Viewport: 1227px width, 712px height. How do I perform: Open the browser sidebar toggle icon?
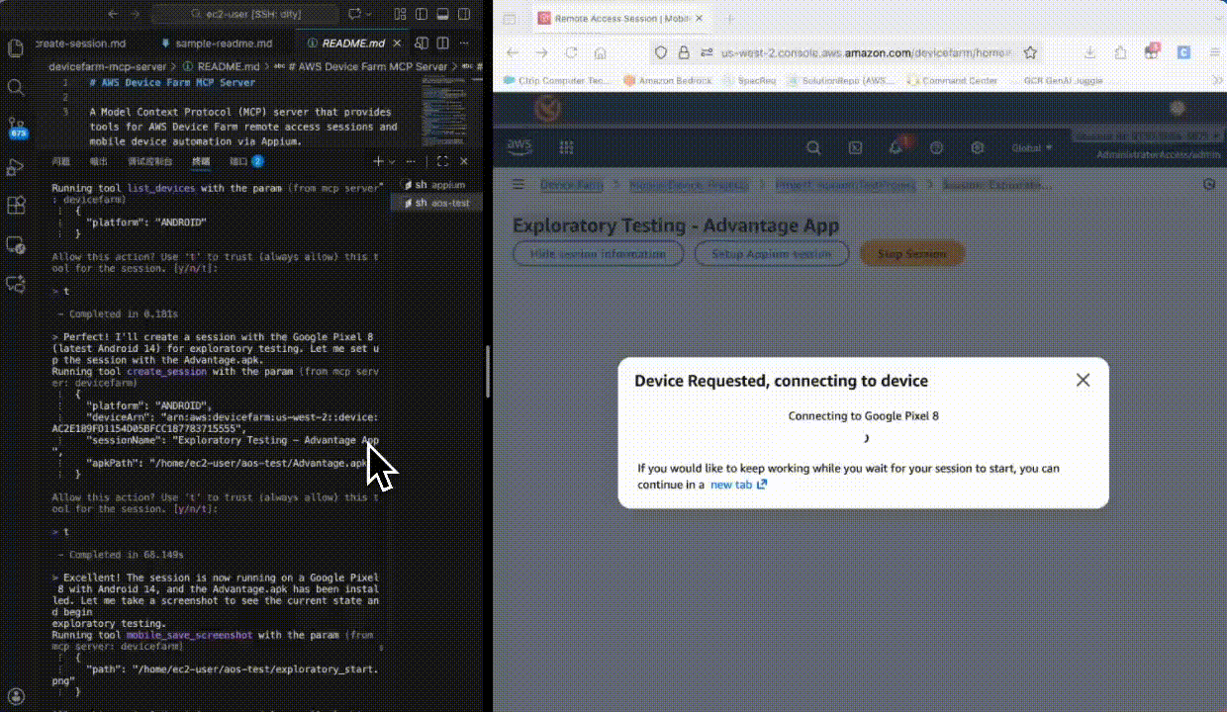(509, 19)
